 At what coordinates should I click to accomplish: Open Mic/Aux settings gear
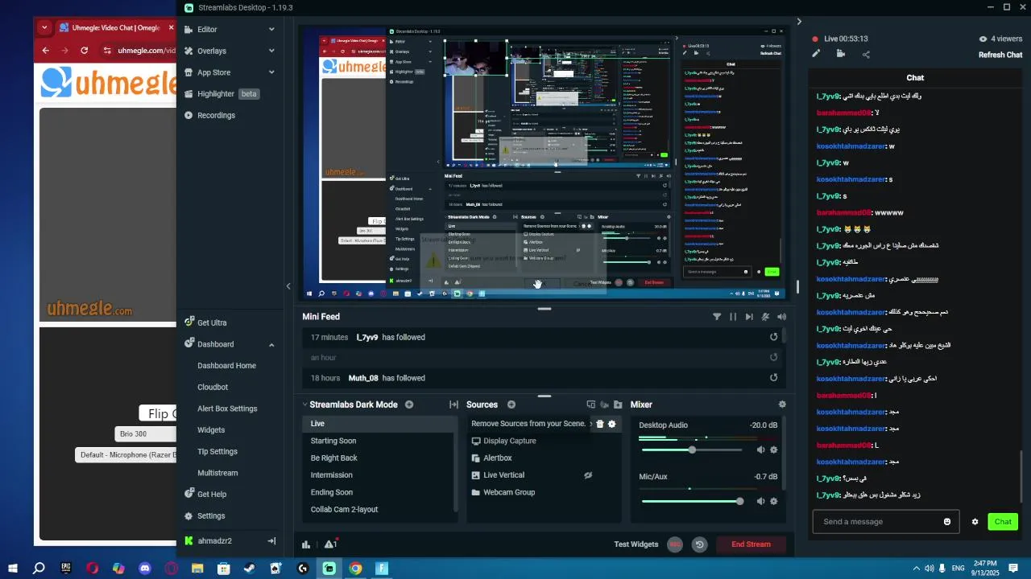(x=774, y=501)
